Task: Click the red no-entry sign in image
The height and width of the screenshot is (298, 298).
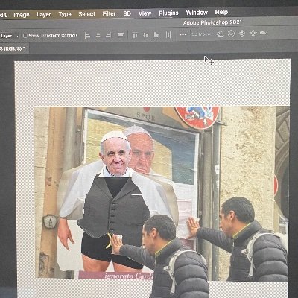Action: (x=198, y=117)
